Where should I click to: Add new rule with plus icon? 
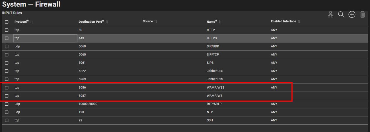click(352, 14)
